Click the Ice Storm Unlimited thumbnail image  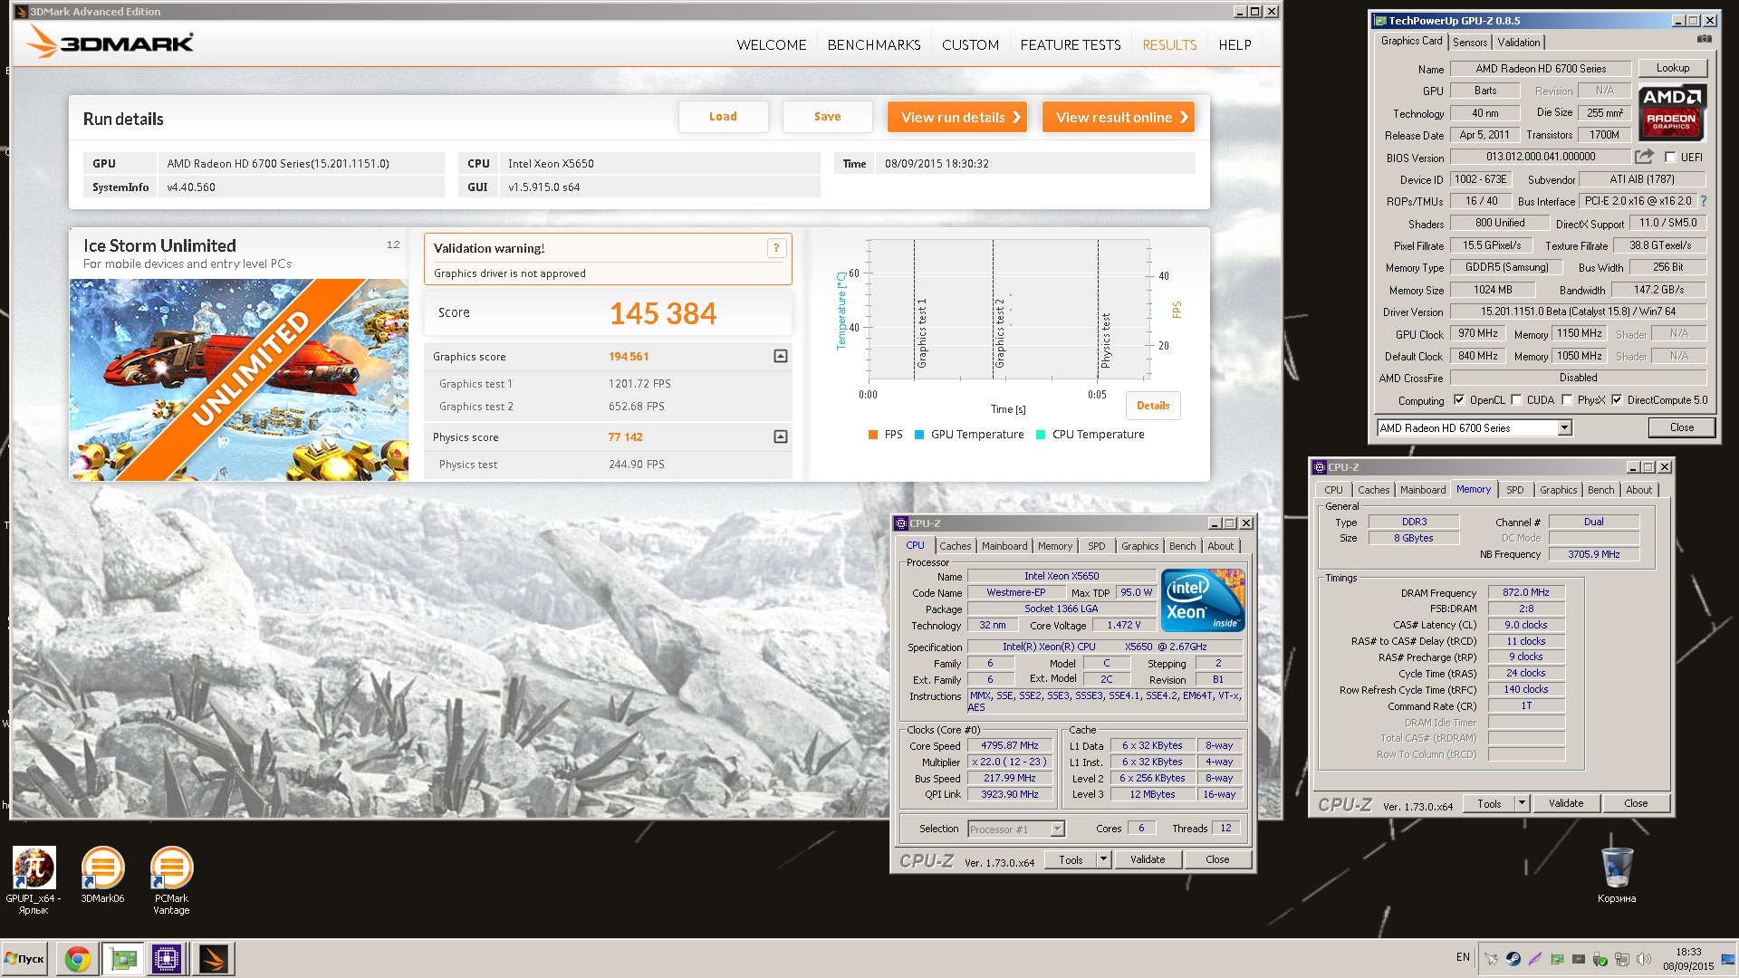tap(240, 379)
